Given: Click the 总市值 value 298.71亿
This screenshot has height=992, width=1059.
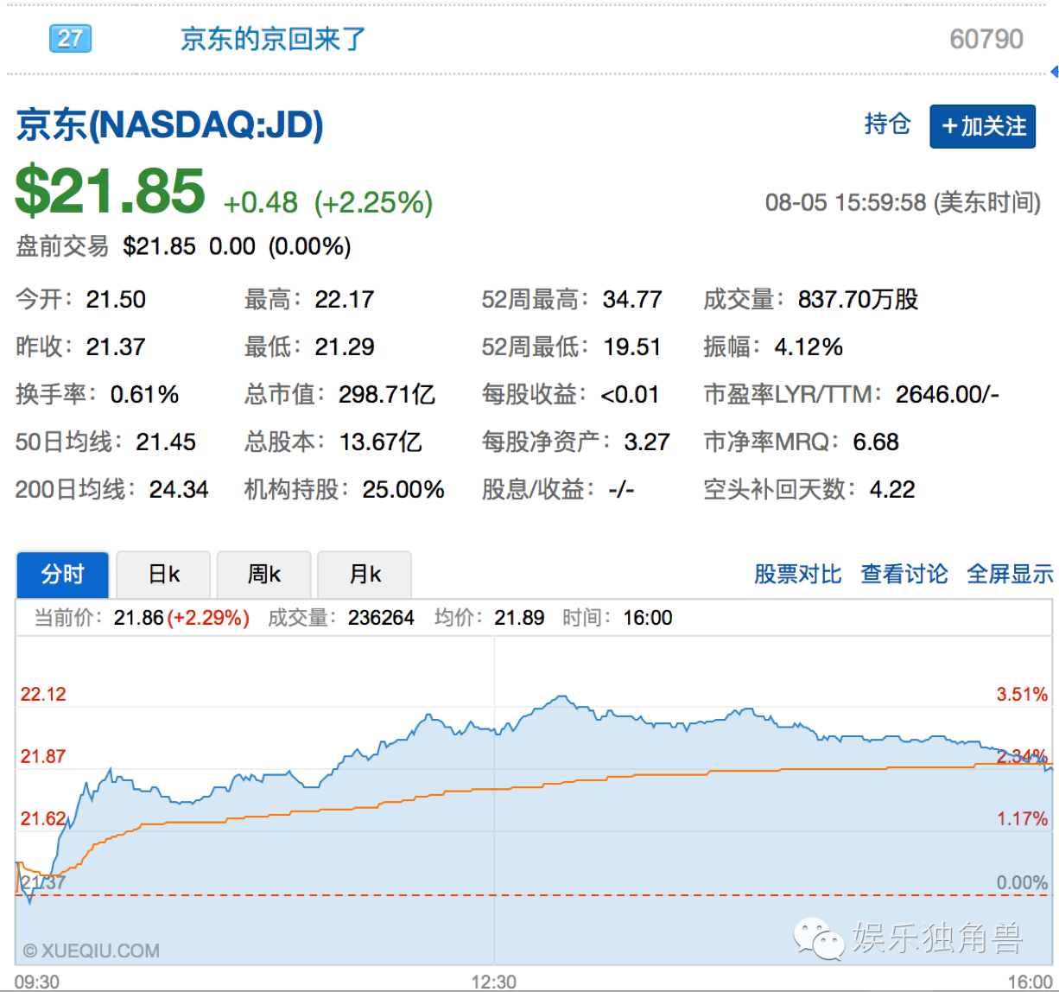Looking at the screenshot, I should (x=387, y=395).
